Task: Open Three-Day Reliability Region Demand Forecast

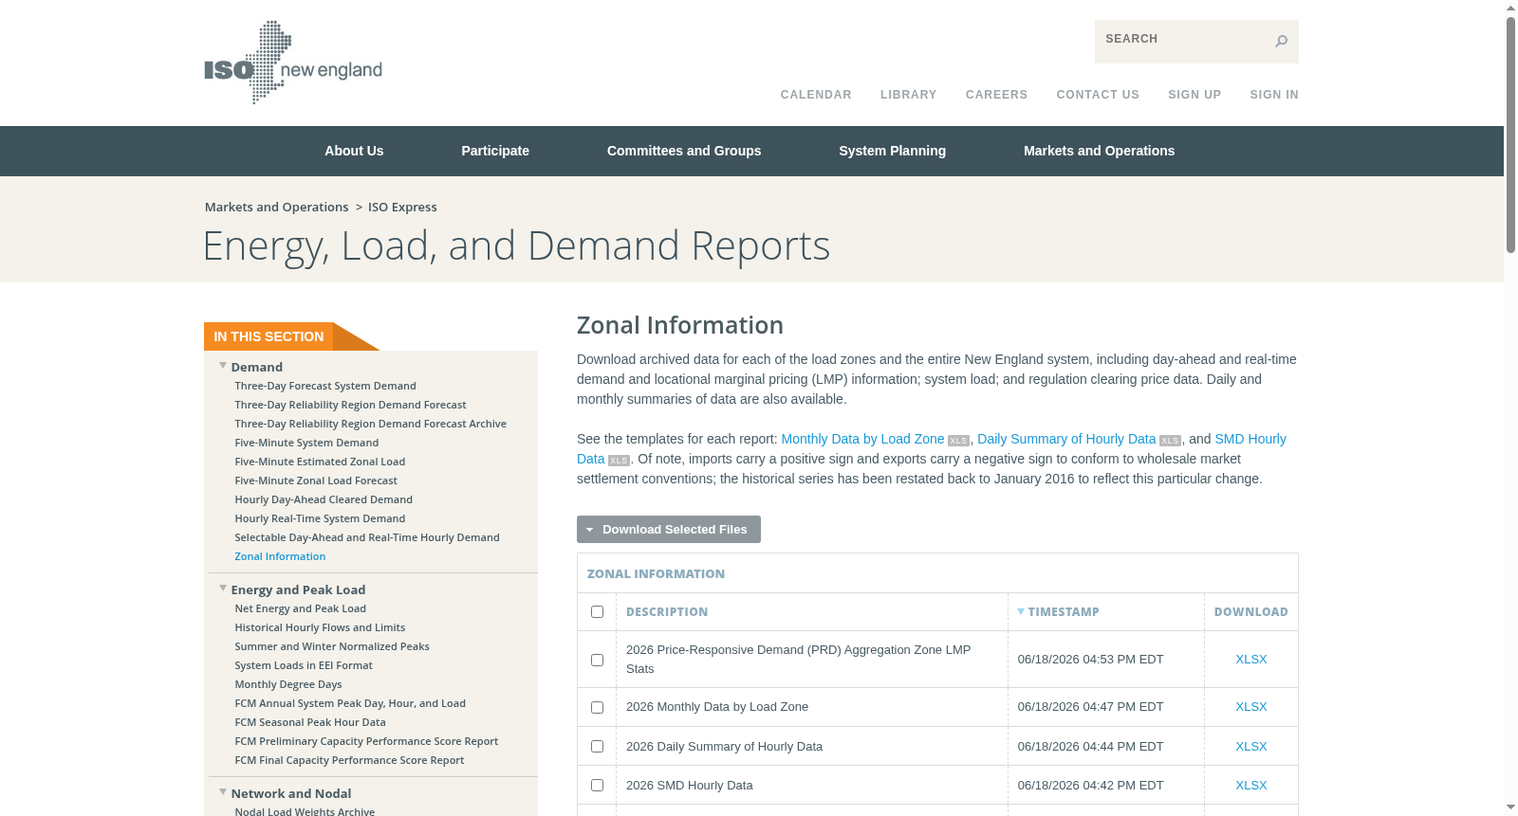Action: [350, 405]
